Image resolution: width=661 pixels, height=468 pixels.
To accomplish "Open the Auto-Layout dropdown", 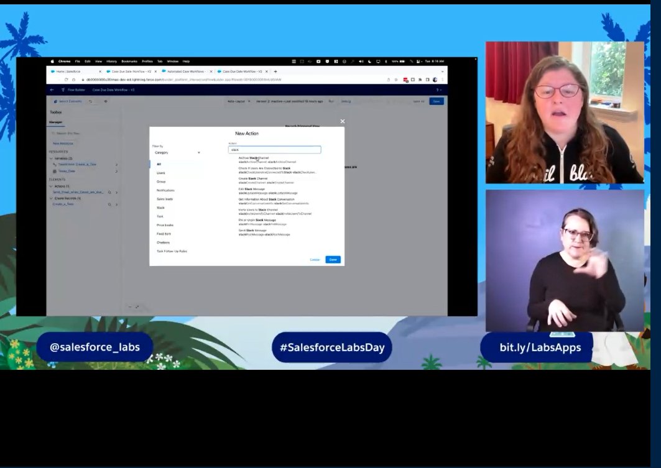I will [x=239, y=101].
